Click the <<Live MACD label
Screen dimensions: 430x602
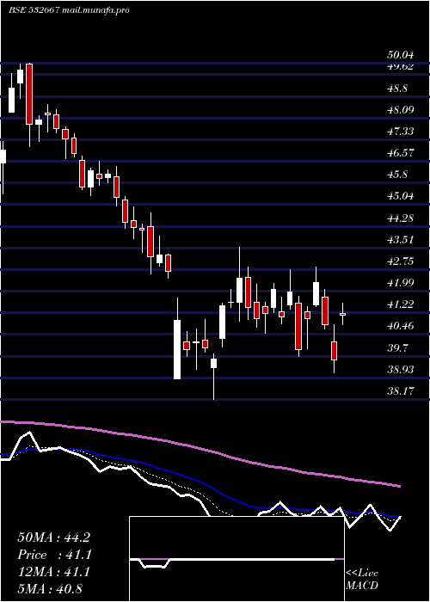(362, 580)
